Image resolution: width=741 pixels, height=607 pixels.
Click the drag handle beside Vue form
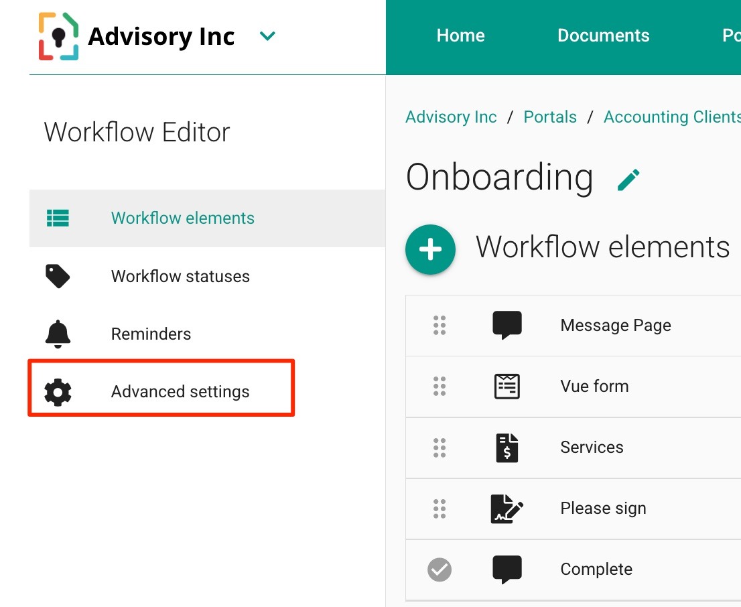pos(440,386)
